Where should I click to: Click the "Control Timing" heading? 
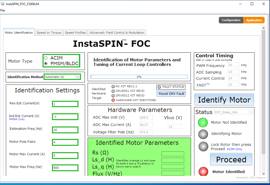click(214, 55)
